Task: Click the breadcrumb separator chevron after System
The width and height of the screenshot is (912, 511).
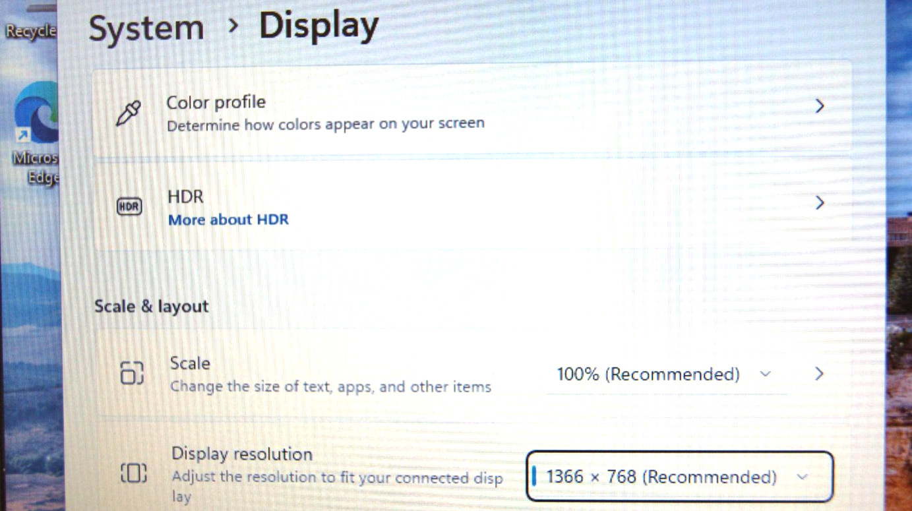Action: 232,27
